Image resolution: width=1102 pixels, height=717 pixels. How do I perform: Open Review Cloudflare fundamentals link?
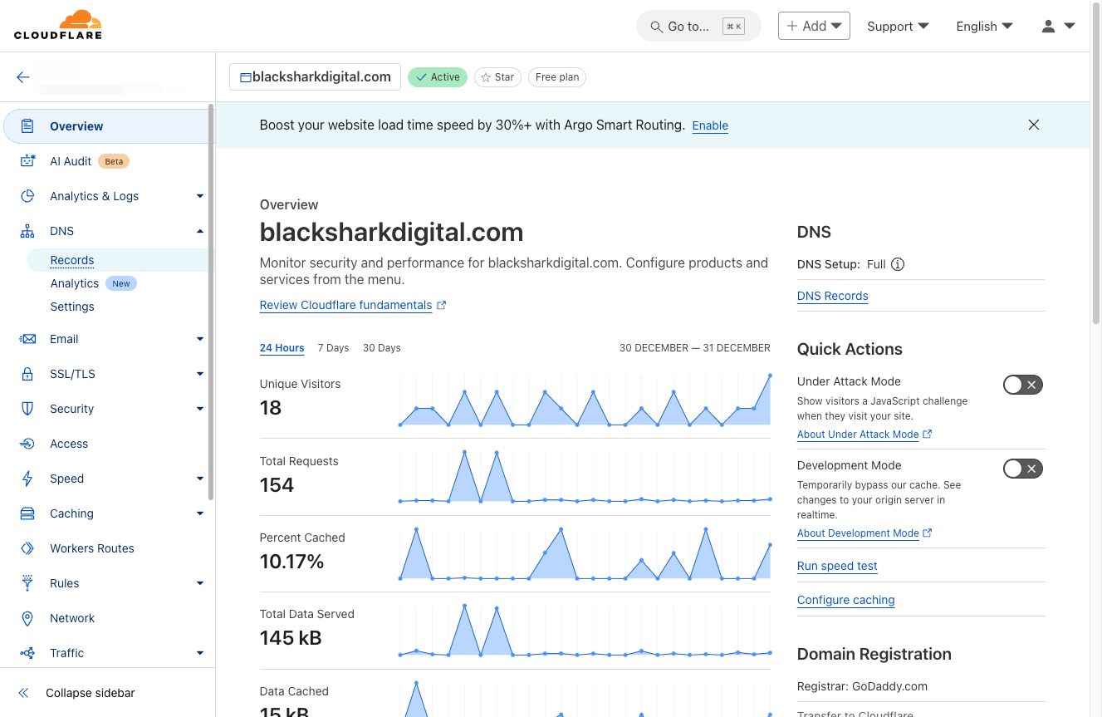point(353,305)
